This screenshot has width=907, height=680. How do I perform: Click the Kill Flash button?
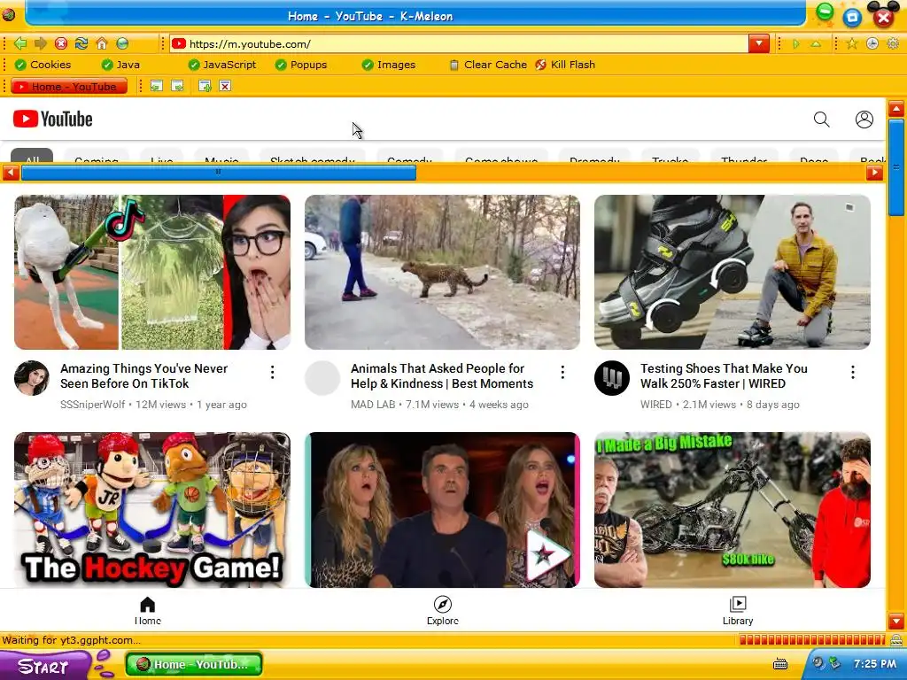565,65
